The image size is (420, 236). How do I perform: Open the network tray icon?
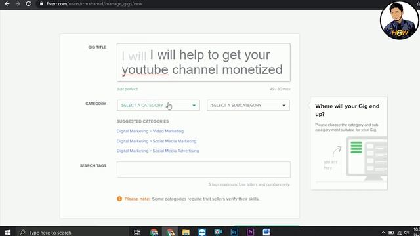pos(400,233)
